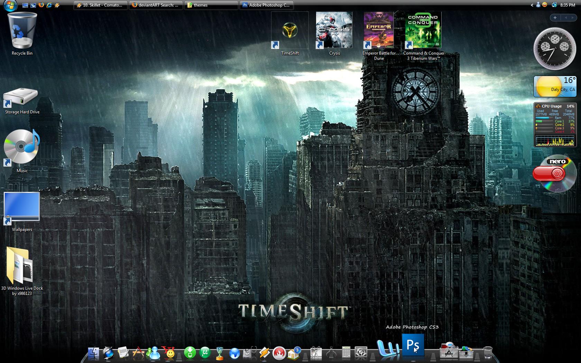Launch Emperor Battle for Dune shortcut
Viewport: 581px width, 363px height.
click(379, 36)
